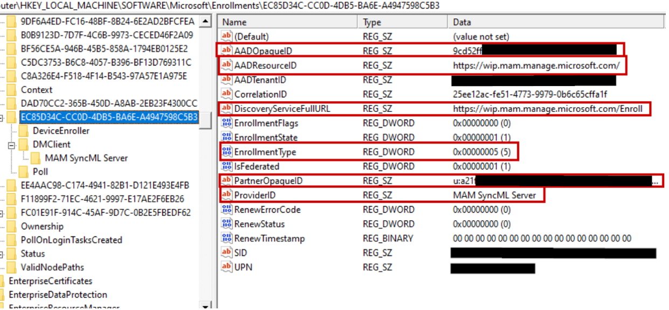Click the (Default) value icon
Screen dimensions: 669x310
click(226, 37)
